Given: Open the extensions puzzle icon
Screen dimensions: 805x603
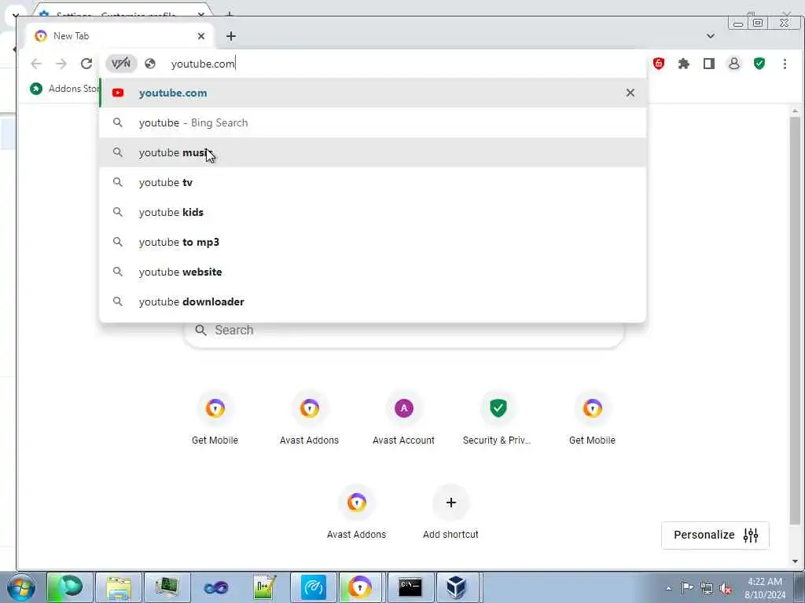Looking at the screenshot, I should [684, 64].
